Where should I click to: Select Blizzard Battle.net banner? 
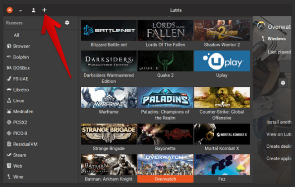(x=109, y=30)
